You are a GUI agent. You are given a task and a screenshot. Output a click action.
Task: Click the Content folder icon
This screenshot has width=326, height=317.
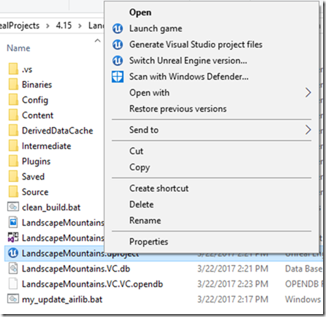click(x=13, y=115)
